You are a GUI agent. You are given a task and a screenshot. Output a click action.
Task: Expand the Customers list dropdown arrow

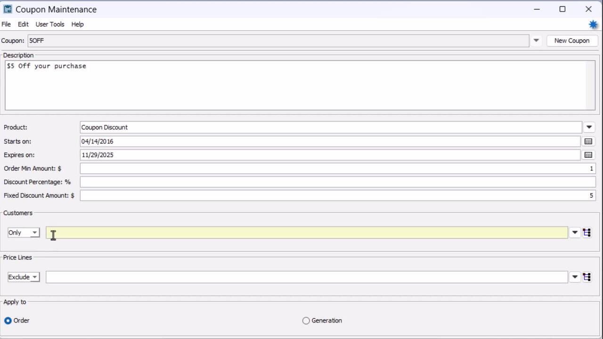click(575, 233)
